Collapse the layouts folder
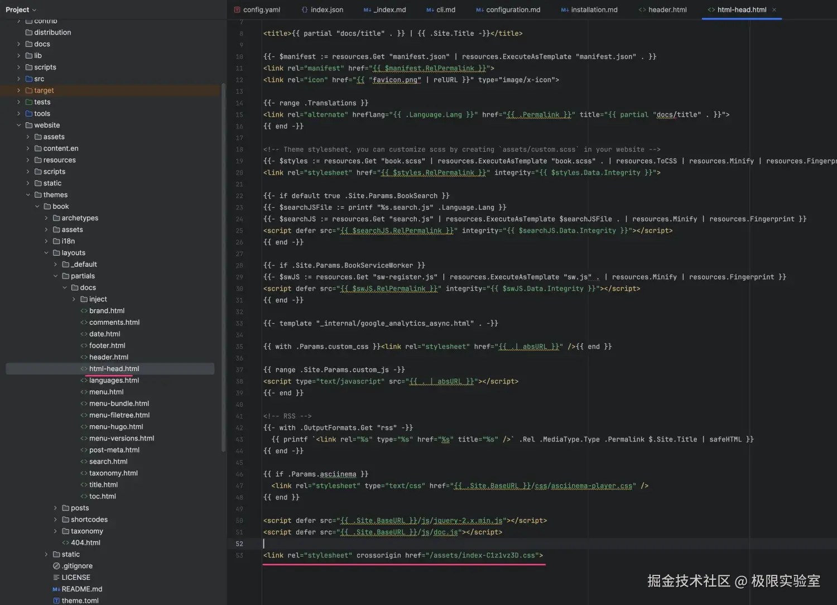Viewport: 837px width, 605px height. point(46,253)
